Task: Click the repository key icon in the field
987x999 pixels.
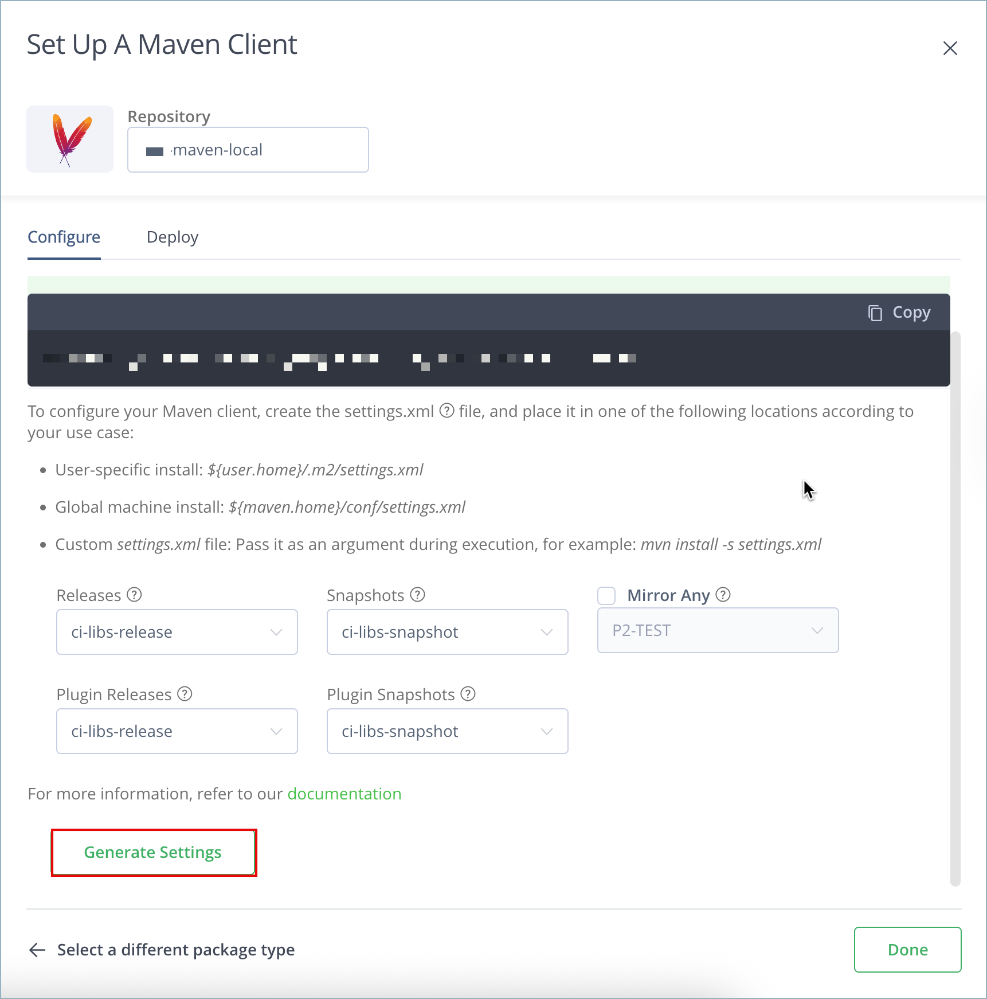Action: click(x=154, y=150)
